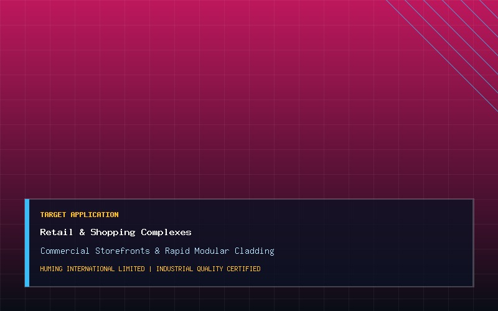This screenshot has height=311, width=498.
Task: Click the word HUMING in footer
Action: point(52,269)
